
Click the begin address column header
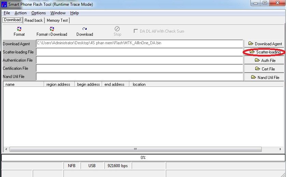point(88,84)
